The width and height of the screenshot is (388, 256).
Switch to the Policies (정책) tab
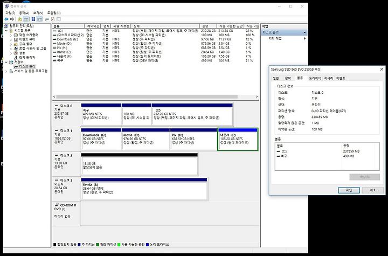pos(288,78)
